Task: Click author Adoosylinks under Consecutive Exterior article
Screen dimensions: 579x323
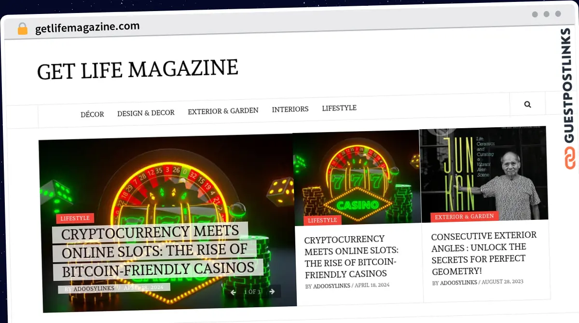Action: click(458, 283)
